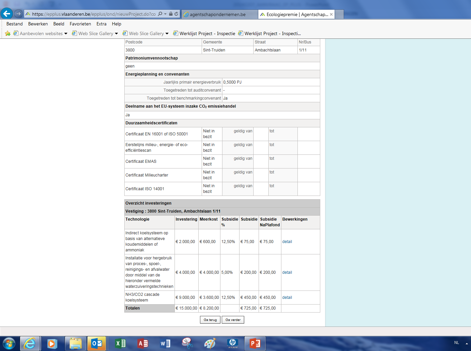Click the NL language indicator

point(457,343)
